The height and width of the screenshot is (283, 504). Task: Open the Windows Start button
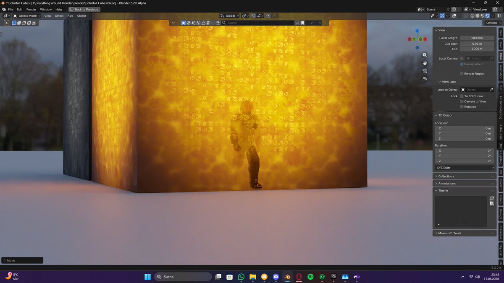tap(147, 277)
